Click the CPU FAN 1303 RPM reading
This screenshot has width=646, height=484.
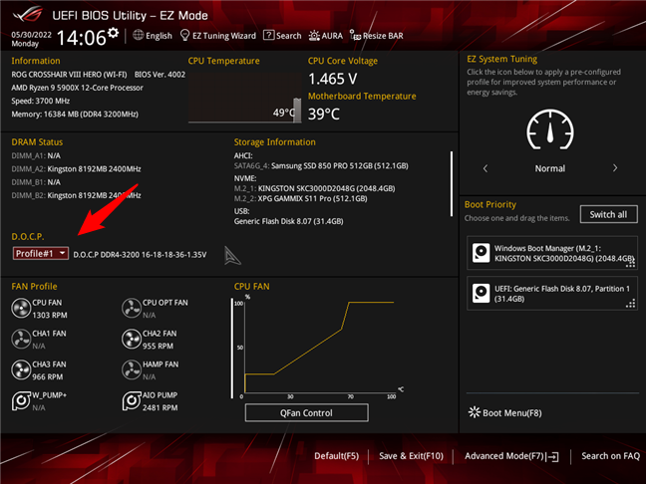coord(50,315)
